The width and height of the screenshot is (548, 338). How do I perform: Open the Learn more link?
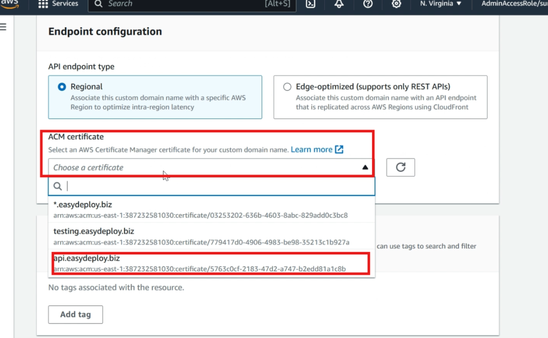(x=313, y=149)
